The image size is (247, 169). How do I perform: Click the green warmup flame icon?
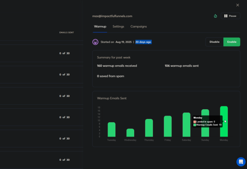[215, 16]
